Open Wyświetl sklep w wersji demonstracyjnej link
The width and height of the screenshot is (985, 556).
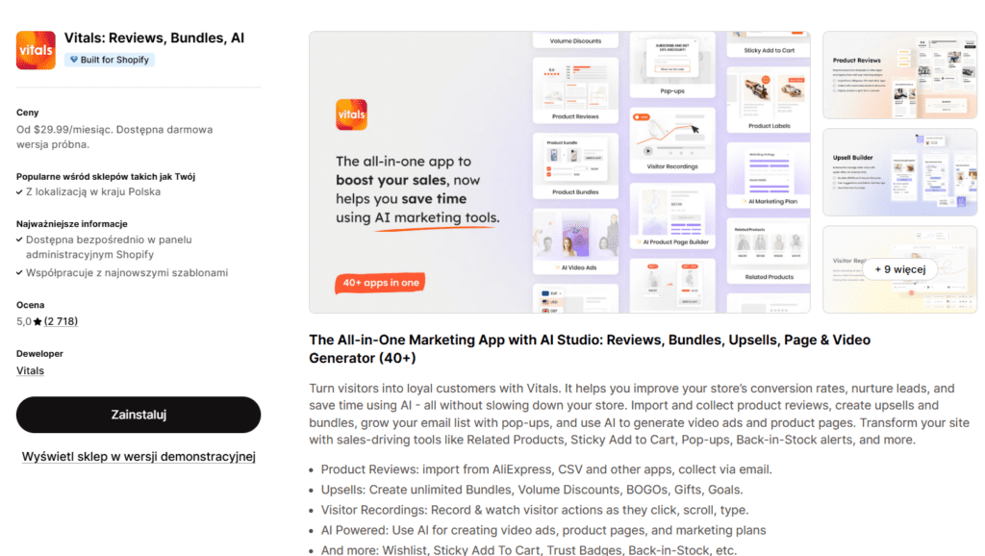pyautogui.click(x=139, y=457)
